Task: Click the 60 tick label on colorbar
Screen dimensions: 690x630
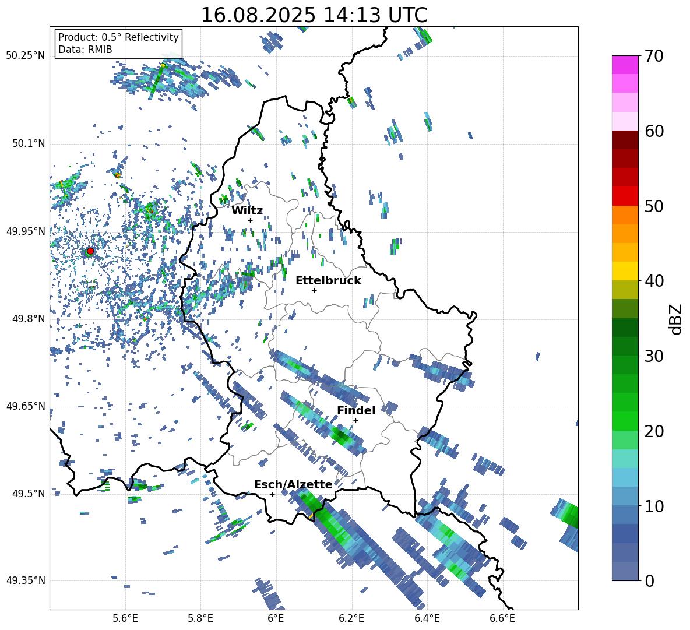Action: pos(654,131)
